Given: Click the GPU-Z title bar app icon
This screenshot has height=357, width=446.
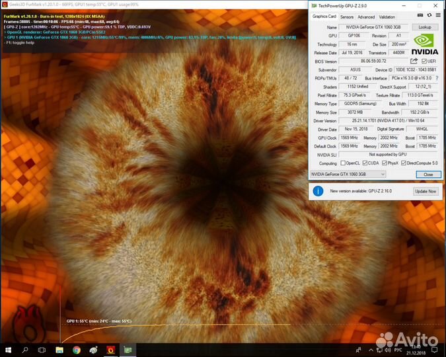Looking at the screenshot, I should point(314,5).
